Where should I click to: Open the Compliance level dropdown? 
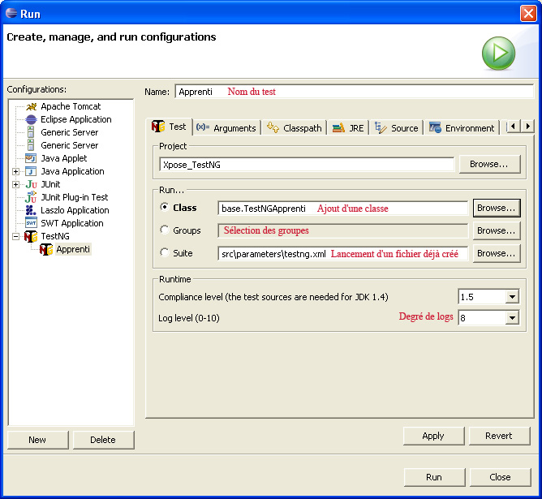click(x=511, y=297)
